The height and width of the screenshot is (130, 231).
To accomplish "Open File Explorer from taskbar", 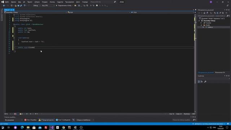I will (28, 127).
